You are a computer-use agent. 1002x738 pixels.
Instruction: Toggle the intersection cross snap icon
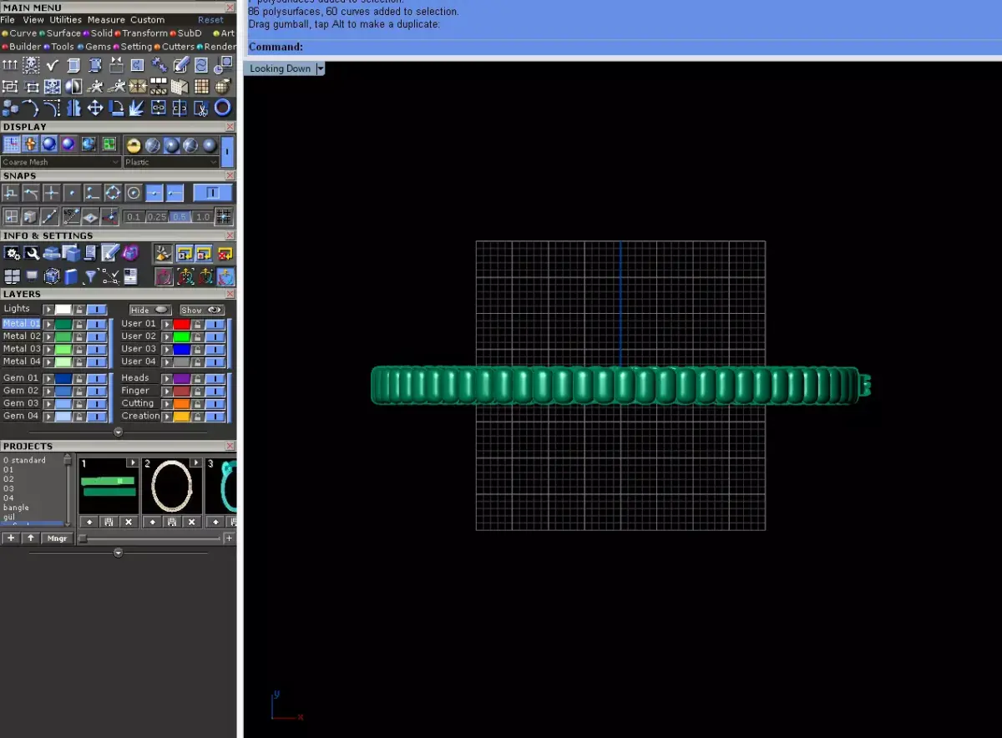(x=52, y=193)
